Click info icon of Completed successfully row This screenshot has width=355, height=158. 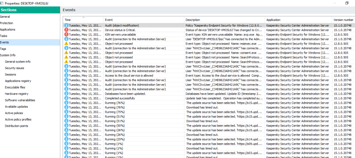tap(67, 98)
